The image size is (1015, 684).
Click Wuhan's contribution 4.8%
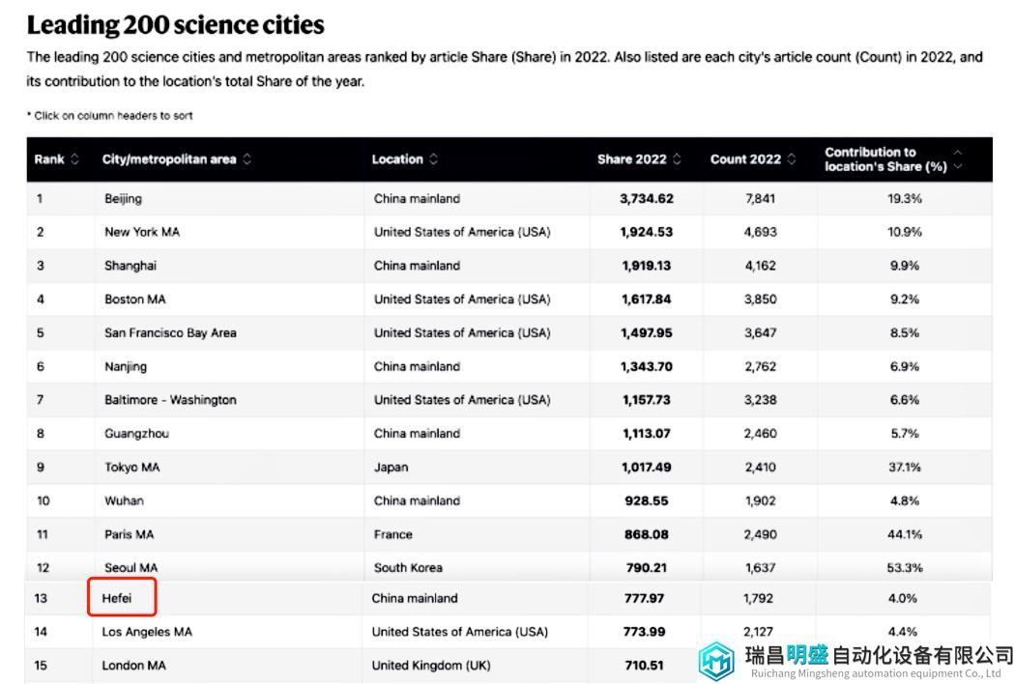[904, 500]
